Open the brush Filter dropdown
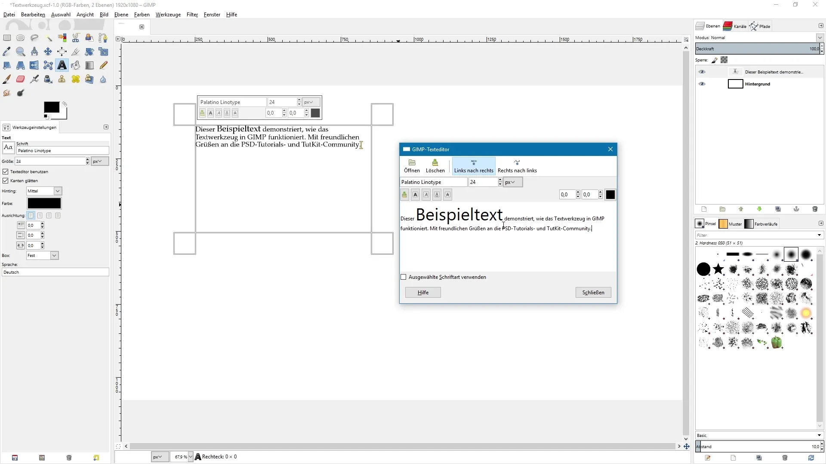826x464 pixels. coord(819,235)
